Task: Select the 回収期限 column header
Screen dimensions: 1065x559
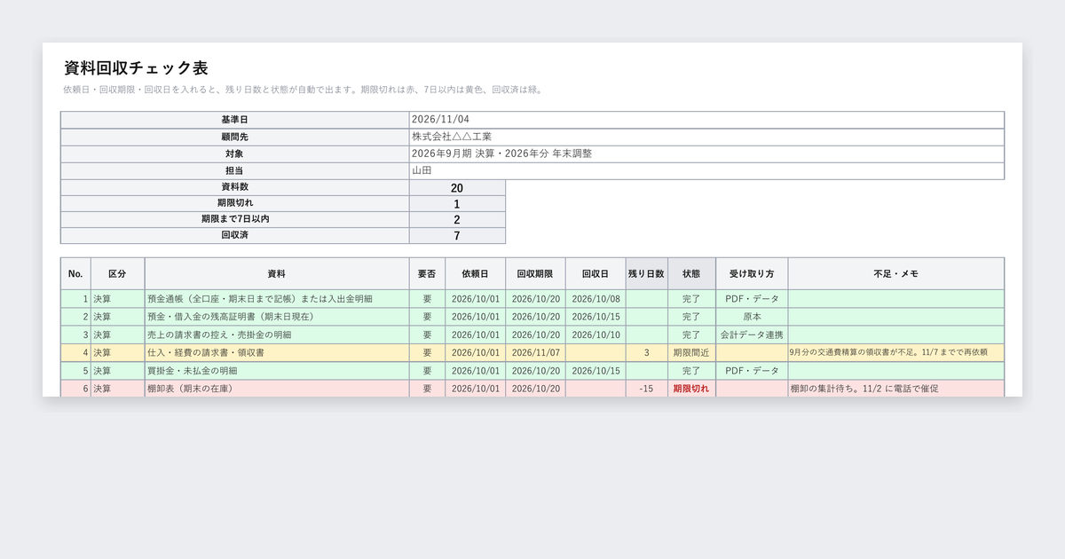Action: (536, 274)
